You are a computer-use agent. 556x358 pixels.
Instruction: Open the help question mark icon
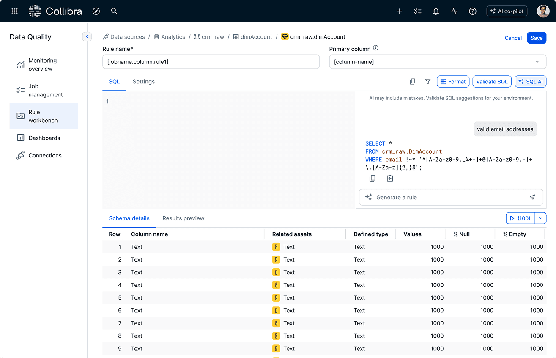473,11
